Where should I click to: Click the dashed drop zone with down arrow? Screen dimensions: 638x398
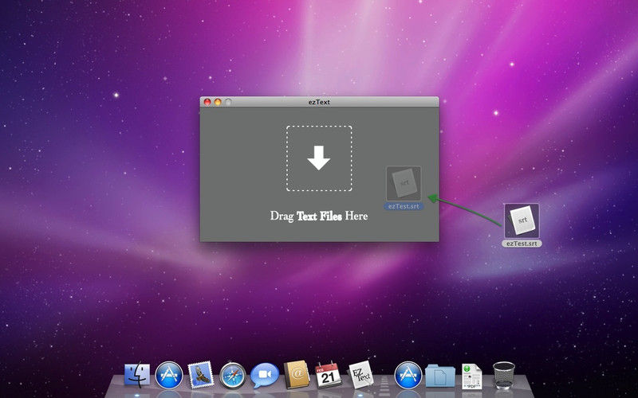(x=319, y=158)
